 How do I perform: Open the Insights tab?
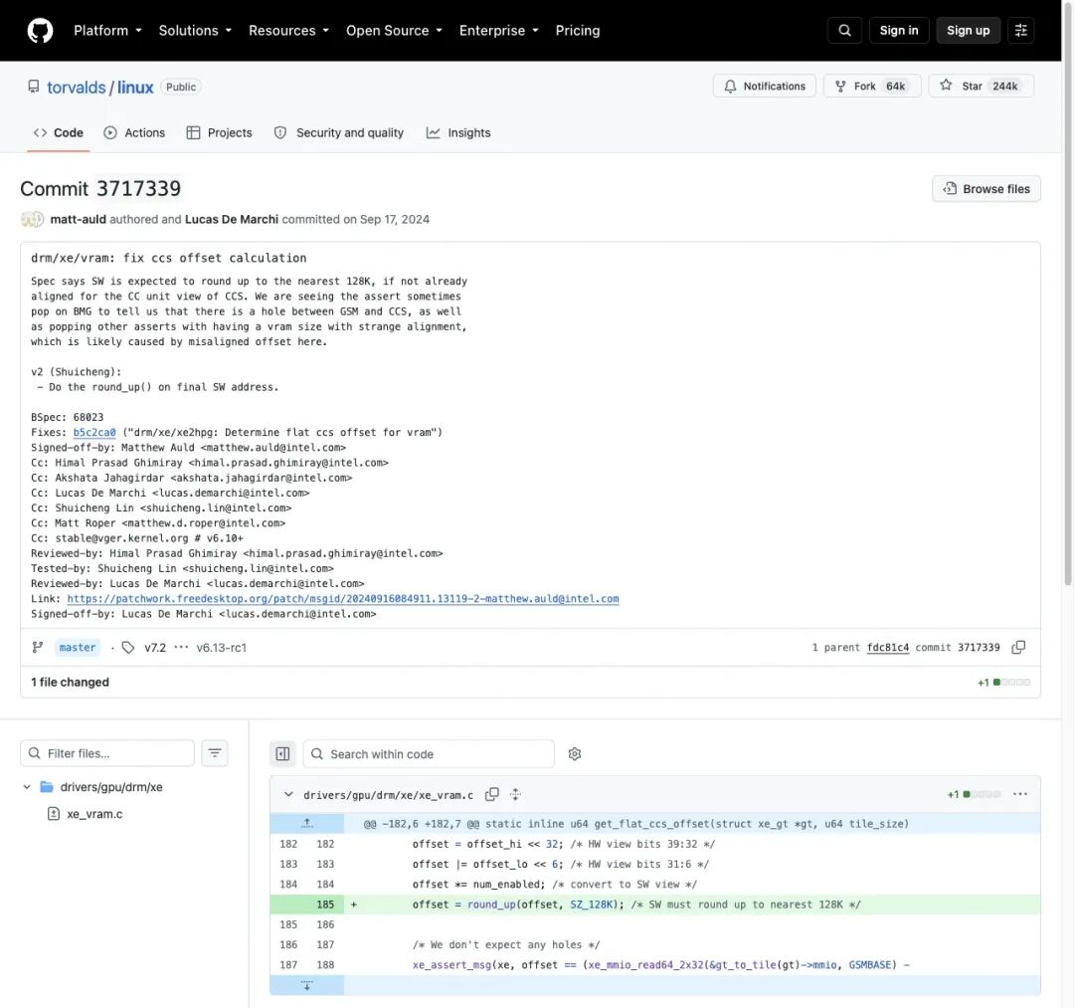pos(458,133)
